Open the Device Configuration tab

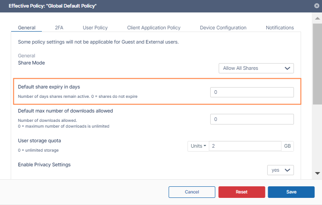[223, 28]
